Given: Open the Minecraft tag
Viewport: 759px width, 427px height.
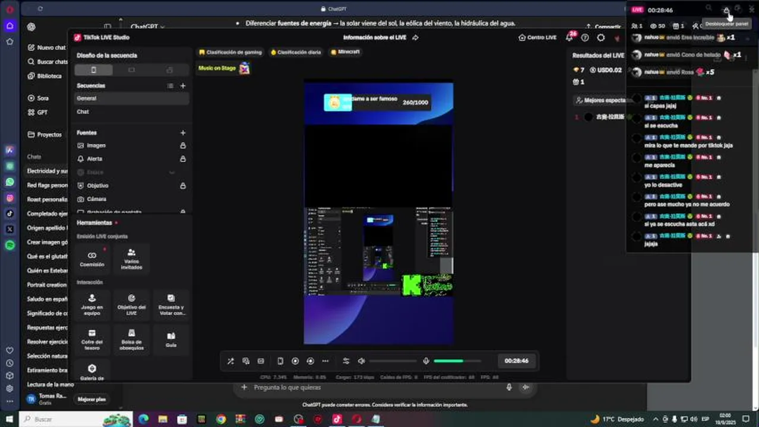Looking at the screenshot, I should 346,52.
